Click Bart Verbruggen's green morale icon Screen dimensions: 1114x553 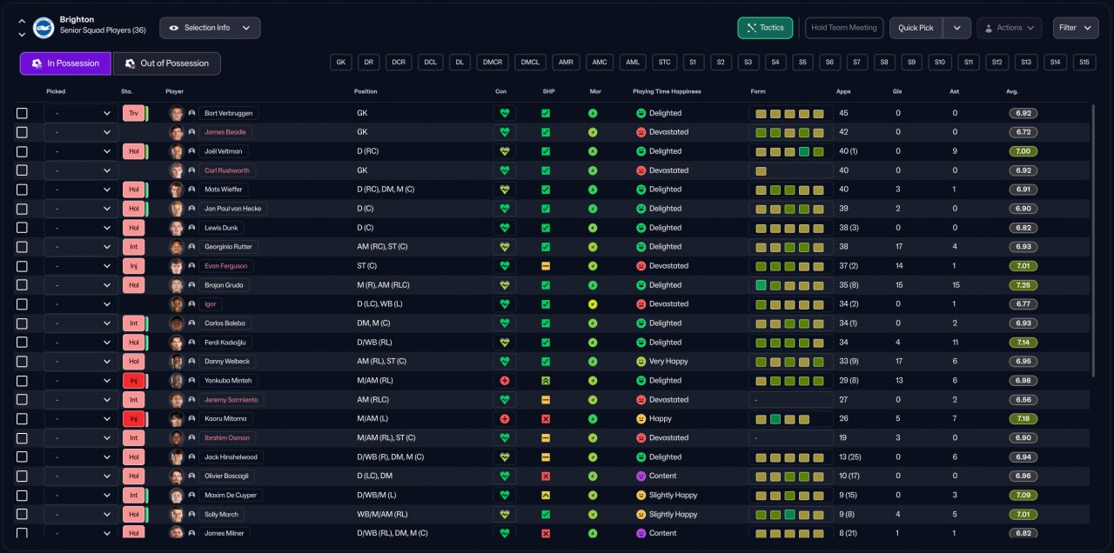pos(593,113)
